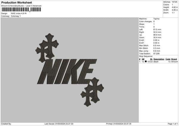Click the 'Production Worksheet' title
The width and height of the screenshot is (179, 126).
coord(16,2)
